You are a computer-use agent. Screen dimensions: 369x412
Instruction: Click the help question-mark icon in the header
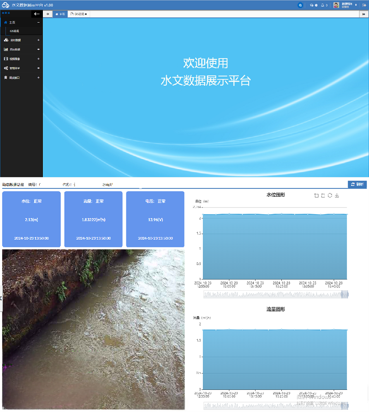[316, 5]
